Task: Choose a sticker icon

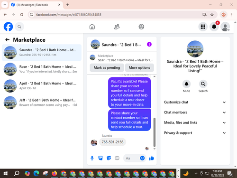Action: (109, 158)
